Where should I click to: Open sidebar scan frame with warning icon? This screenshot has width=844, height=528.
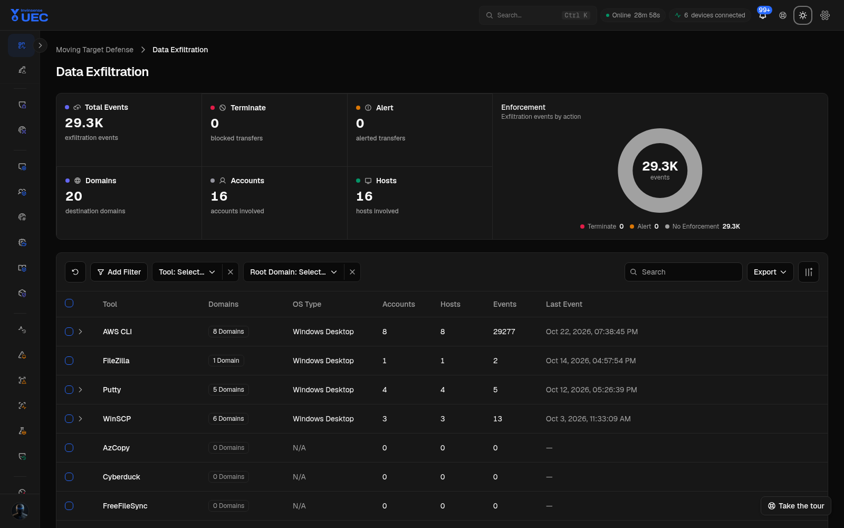tap(22, 380)
